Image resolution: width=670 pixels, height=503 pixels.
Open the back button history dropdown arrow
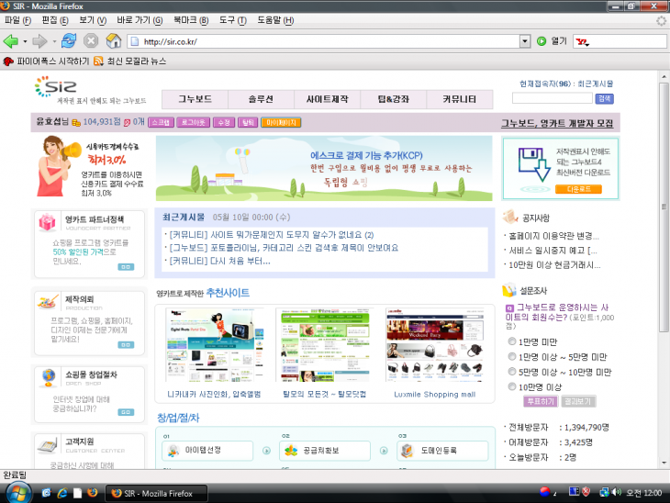tap(25, 41)
